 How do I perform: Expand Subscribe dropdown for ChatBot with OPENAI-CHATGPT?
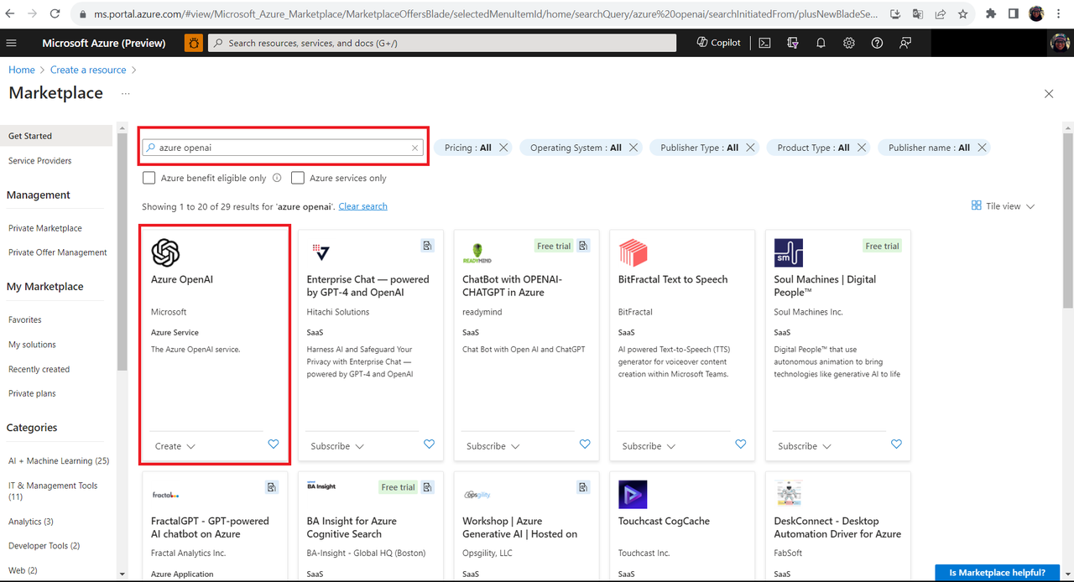point(493,446)
